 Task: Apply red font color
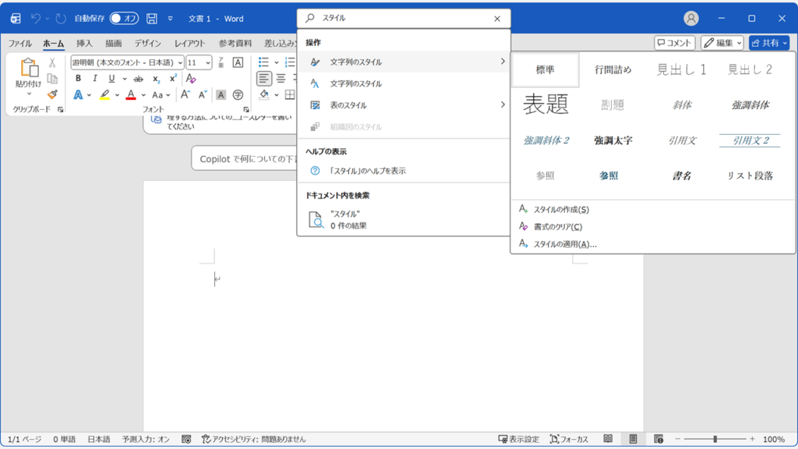[129, 95]
